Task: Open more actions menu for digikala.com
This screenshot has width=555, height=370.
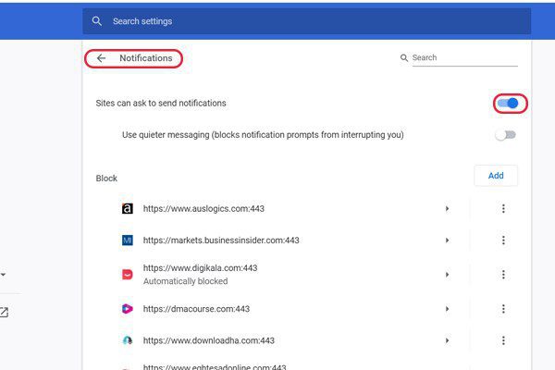Action: coord(503,275)
